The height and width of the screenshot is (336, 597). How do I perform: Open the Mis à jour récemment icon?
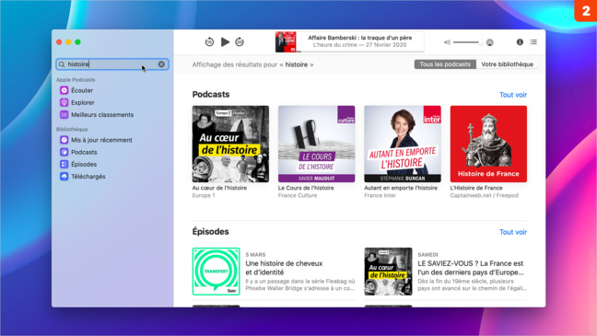pos(64,140)
